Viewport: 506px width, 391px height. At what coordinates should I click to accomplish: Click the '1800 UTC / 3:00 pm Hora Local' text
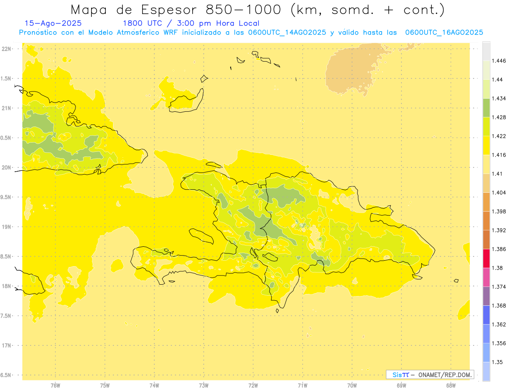191,24
